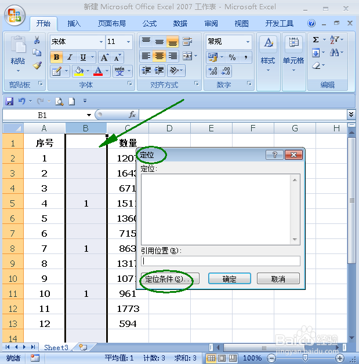This screenshot has height=364, width=359.
Task: Toggle Bold formatting
Action: [56, 57]
